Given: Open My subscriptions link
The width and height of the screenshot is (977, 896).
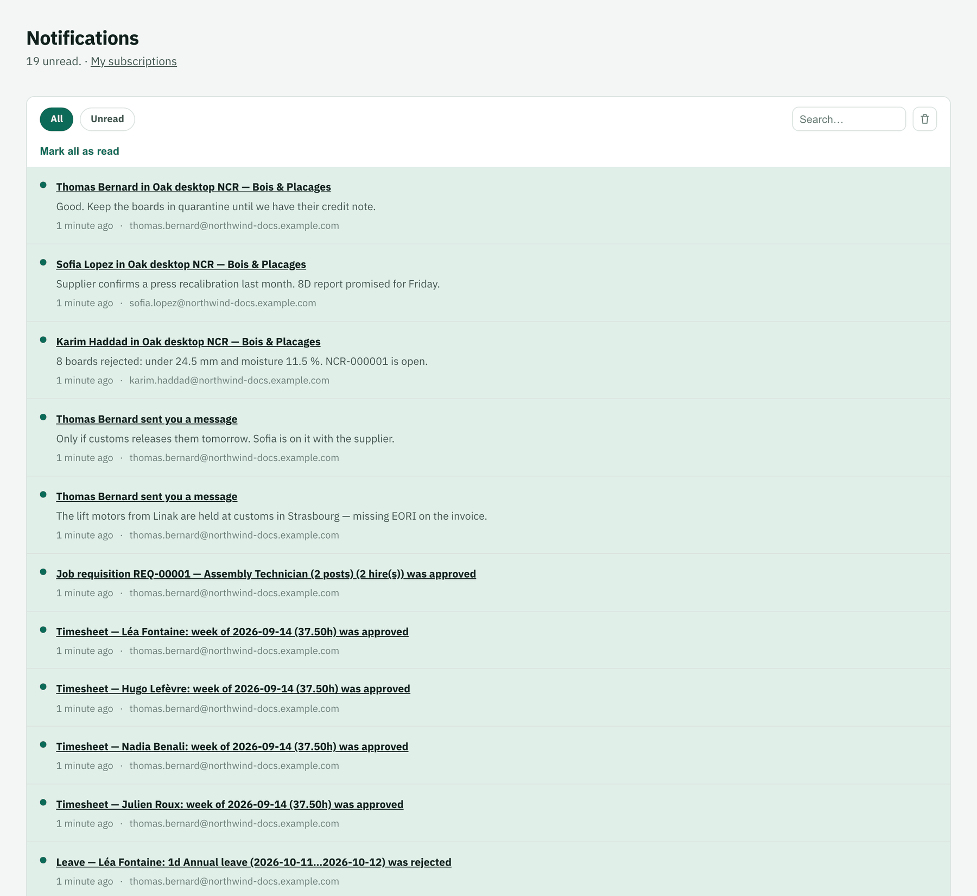Looking at the screenshot, I should (x=134, y=61).
